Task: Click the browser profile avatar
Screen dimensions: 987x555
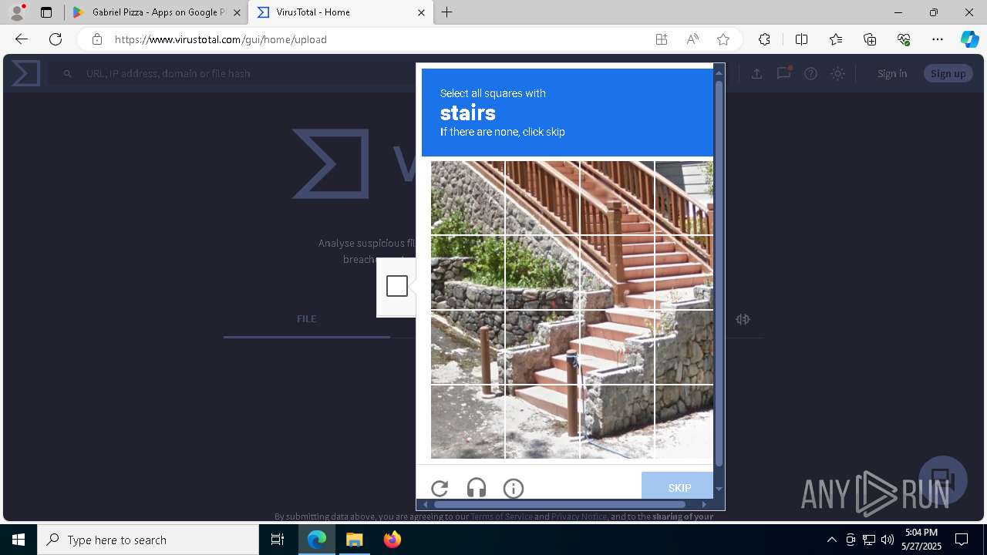Action: pos(17,12)
